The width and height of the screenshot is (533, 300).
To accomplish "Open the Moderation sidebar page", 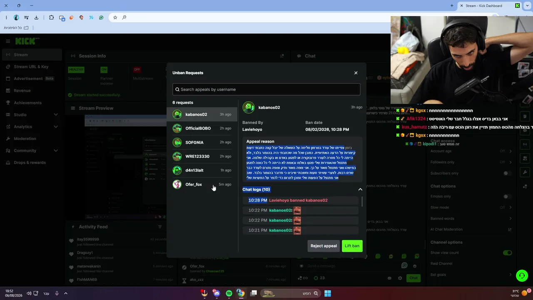I will coord(32,139).
